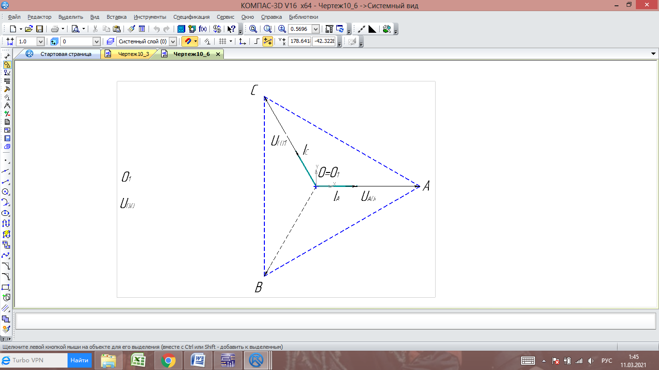Open the Инструменты menu
This screenshot has height=370, width=659.
coord(150,17)
